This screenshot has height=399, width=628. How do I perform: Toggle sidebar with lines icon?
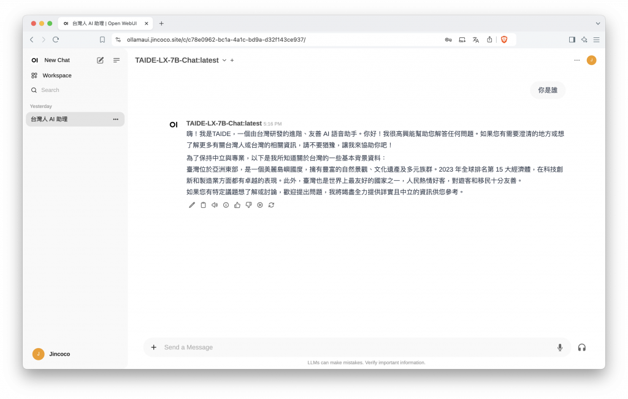click(x=117, y=60)
